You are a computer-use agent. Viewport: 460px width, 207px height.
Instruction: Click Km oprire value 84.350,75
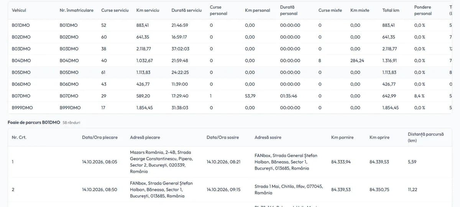pos(379,189)
